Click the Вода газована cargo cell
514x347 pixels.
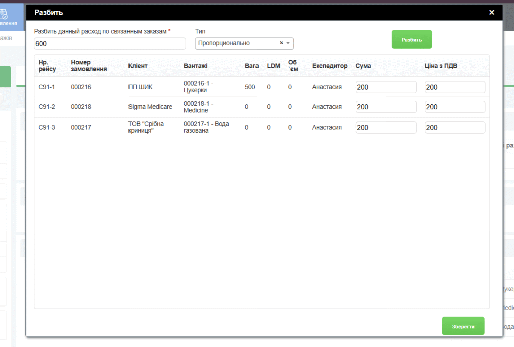point(206,127)
